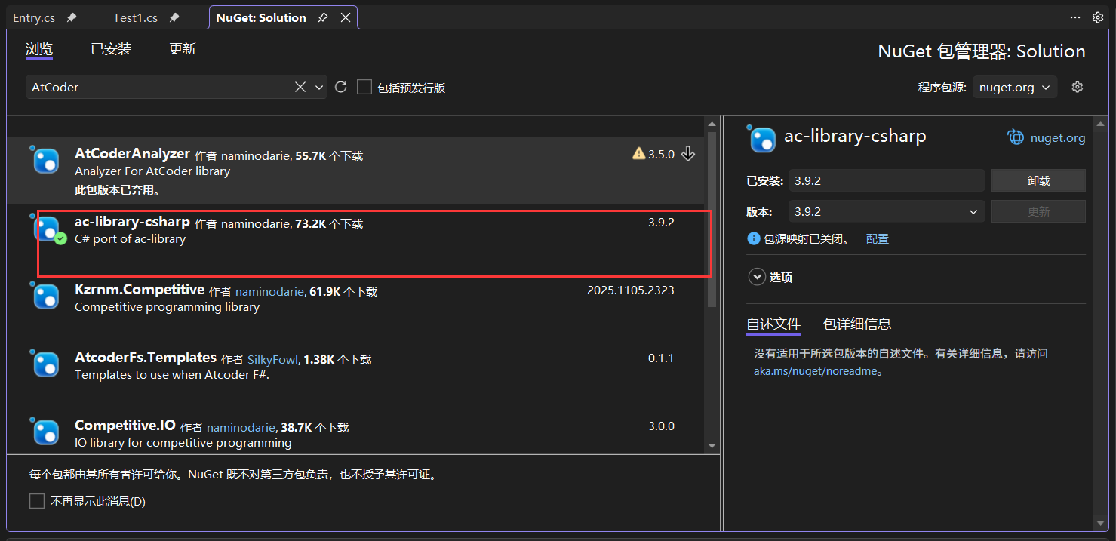Click naminodarie author link for Kzrnm.Competitive

click(269, 292)
